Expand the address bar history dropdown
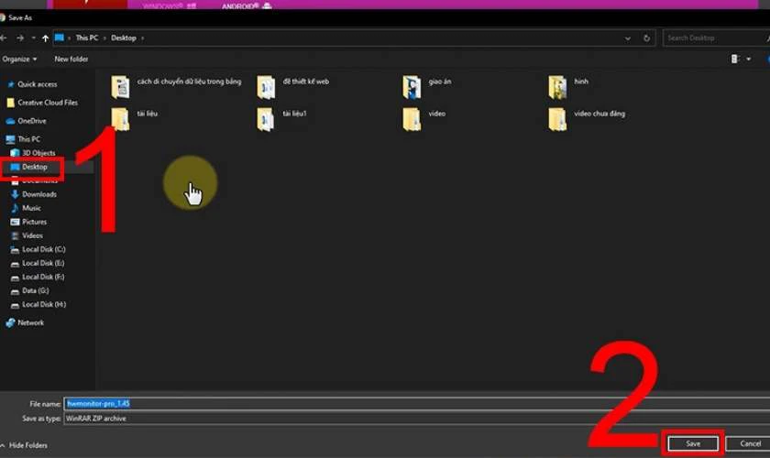The width and height of the screenshot is (770, 458). click(x=628, y=38)
